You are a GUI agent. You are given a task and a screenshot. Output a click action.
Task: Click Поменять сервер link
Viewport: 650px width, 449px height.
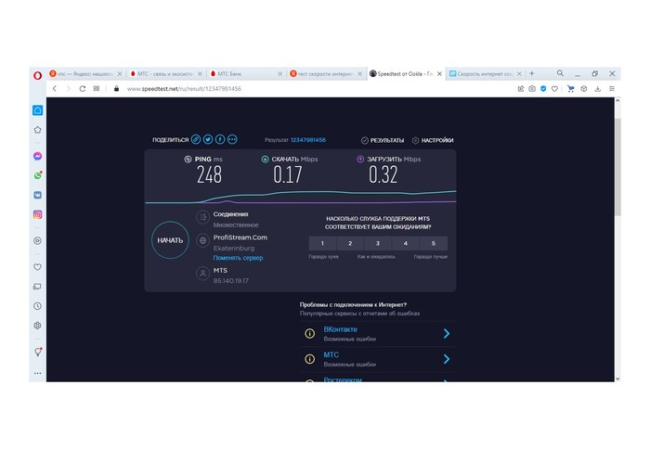[x=238, y=258]
